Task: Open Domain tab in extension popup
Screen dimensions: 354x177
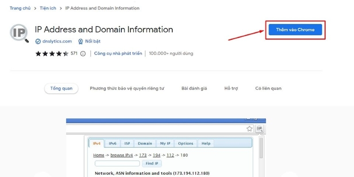Action: click(x=145, y=143)
